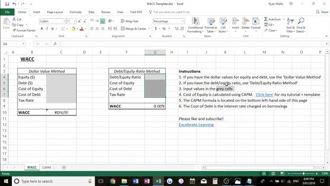Switch to the Formulas tab
Screen dimensions: 330x186
[76, 12]
